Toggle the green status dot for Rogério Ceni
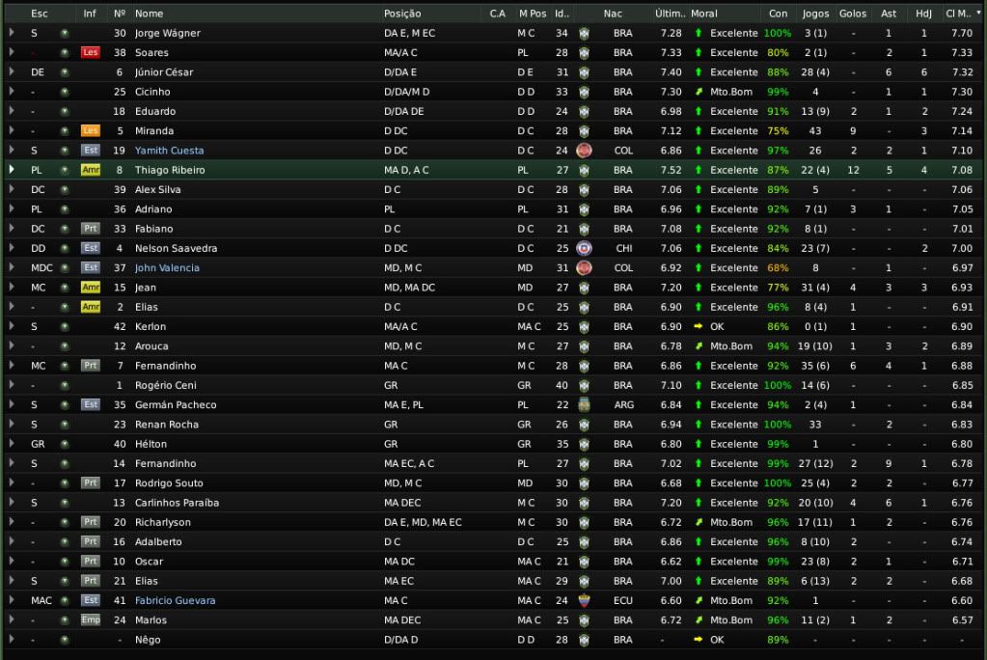This screenshot has height=660, width=987. pyautogui.click(x=65, y=385)
